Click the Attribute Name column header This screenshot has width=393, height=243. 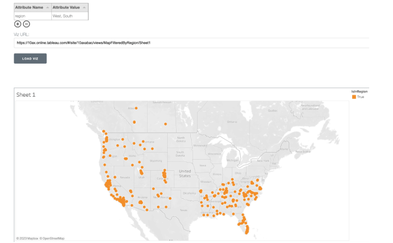29,8
